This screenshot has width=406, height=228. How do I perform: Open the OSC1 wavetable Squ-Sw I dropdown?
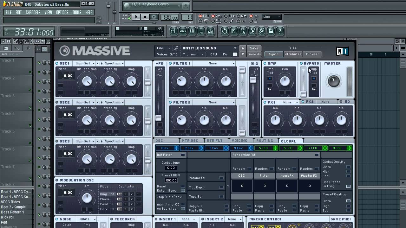(84, 63)
